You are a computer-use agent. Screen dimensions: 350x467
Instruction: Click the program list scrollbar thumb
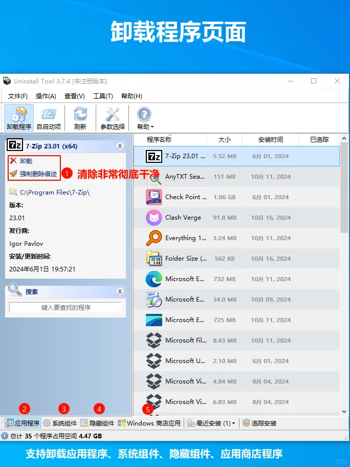tap(344, 187)
